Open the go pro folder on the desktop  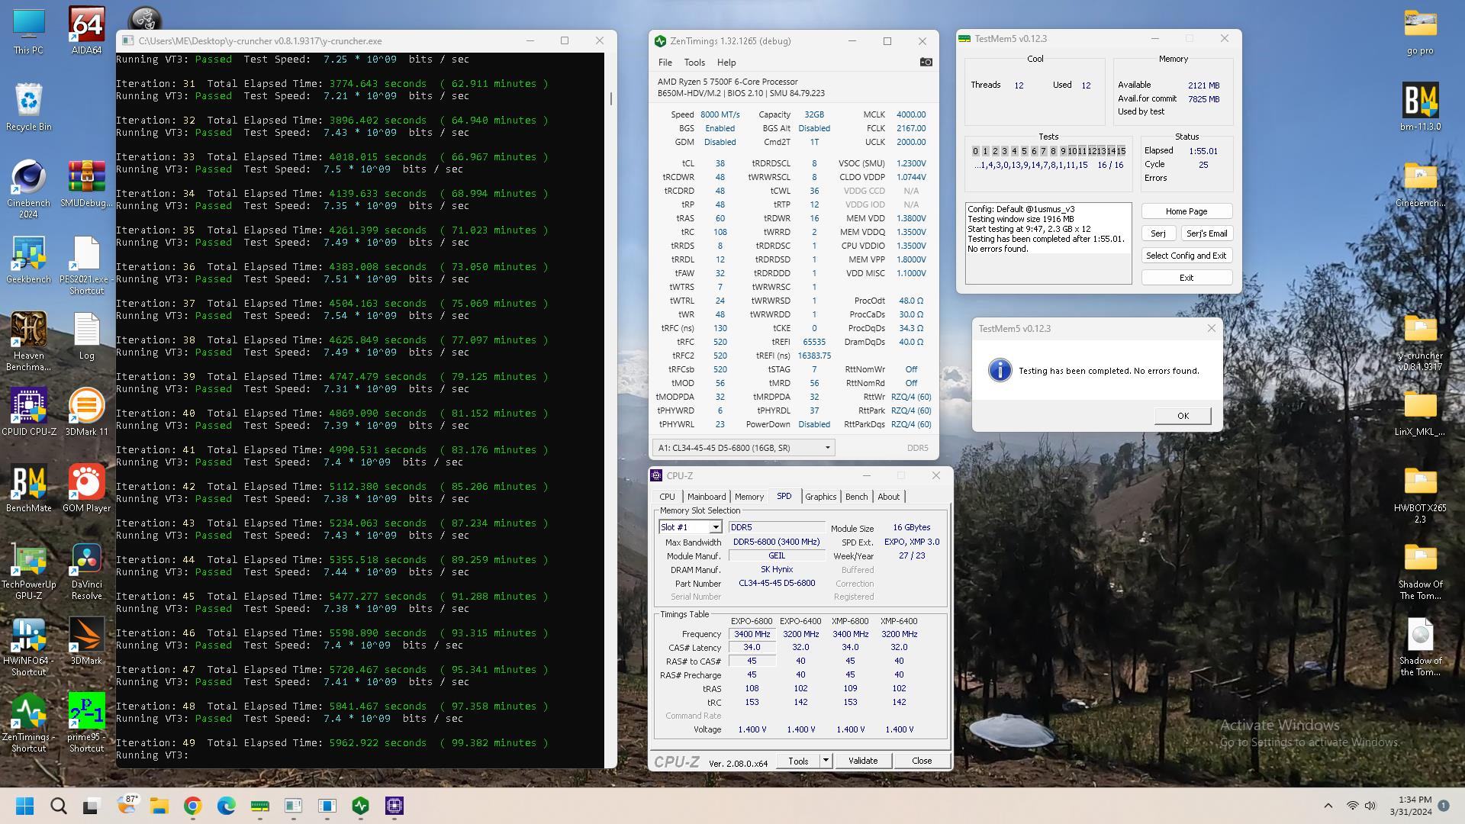[1420, 31]
